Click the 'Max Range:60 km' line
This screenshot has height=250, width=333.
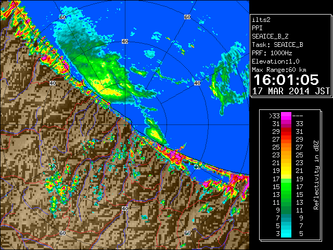(x=279, y=70)
